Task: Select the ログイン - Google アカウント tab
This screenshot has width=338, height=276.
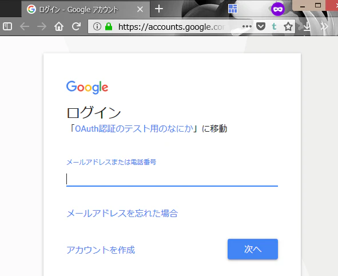Action: (x=86, y=9)
